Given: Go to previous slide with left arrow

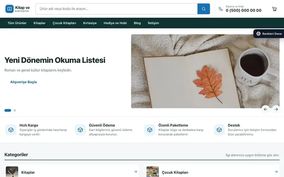Looking at the screenshot, I should 265,109.
